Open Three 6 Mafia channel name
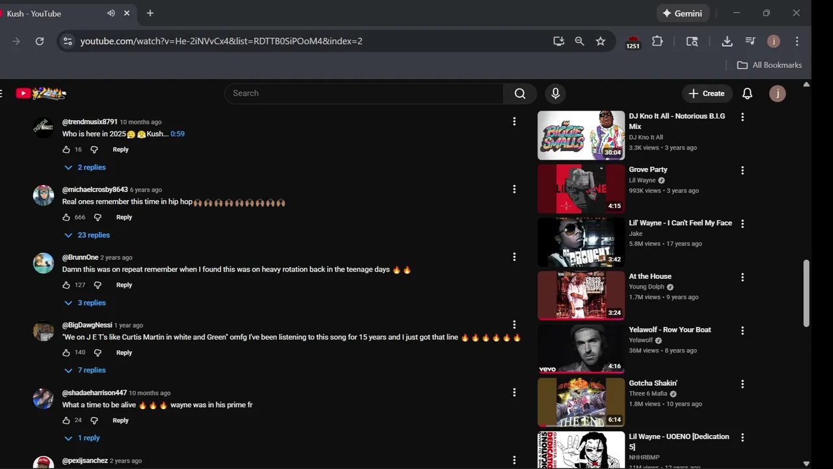The width and height of the screenshot is (833, 469). click(648, 393)
